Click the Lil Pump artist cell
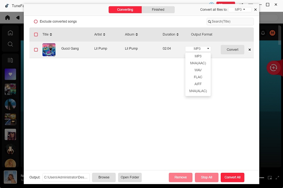Viewport: 283px width, 188px height. [x=101, y=49]
